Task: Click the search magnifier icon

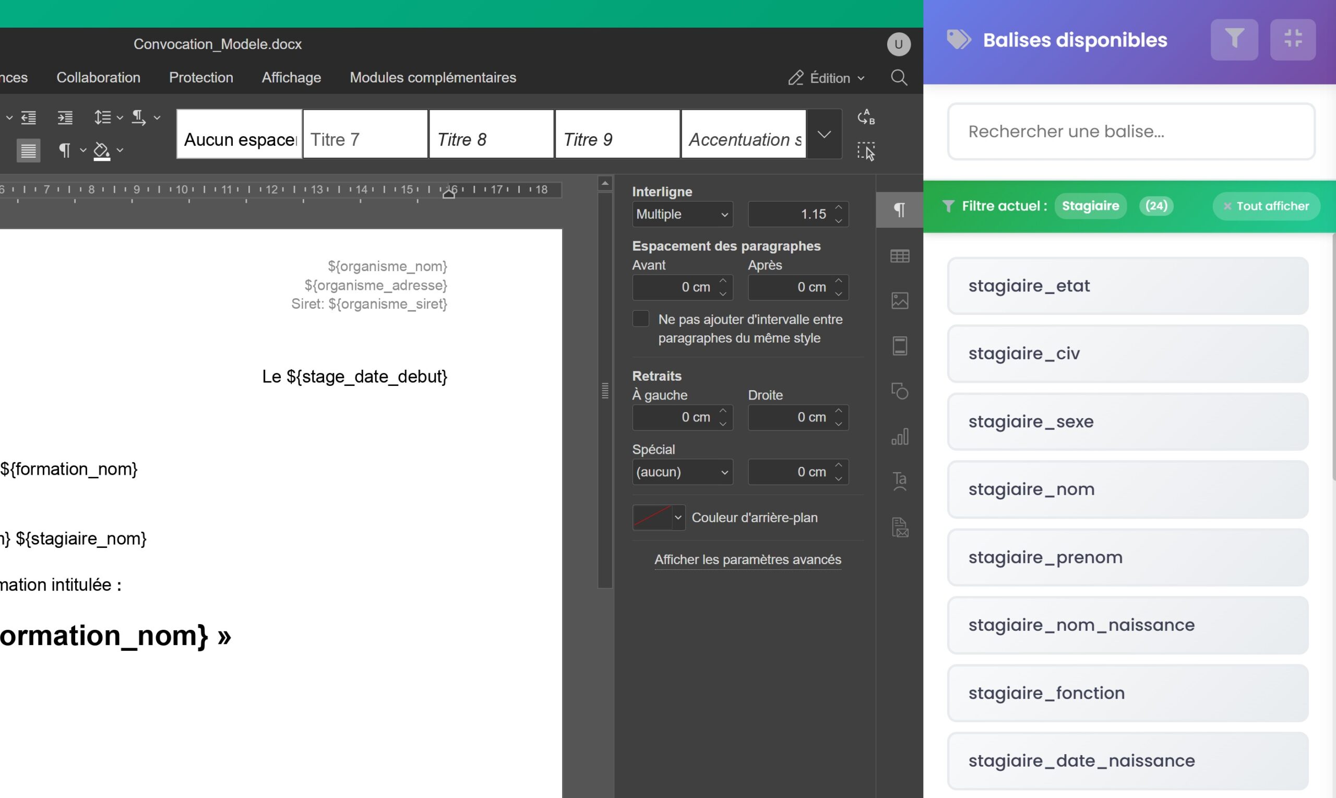Action: coord(899,78)
